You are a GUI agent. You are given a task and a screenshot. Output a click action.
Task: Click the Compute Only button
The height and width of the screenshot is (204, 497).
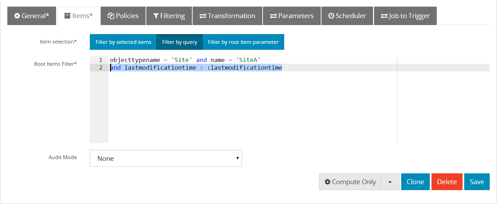tap(350, 182)
